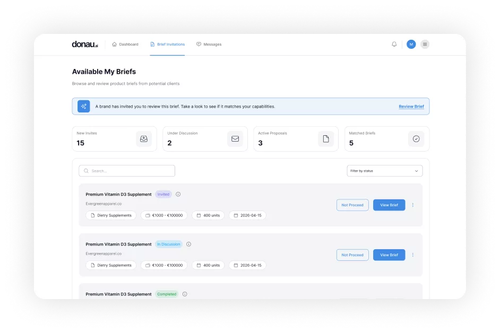Click the document icon on Active Proposals card
Viewport: 500px width, 333px height.
point(325,138)
